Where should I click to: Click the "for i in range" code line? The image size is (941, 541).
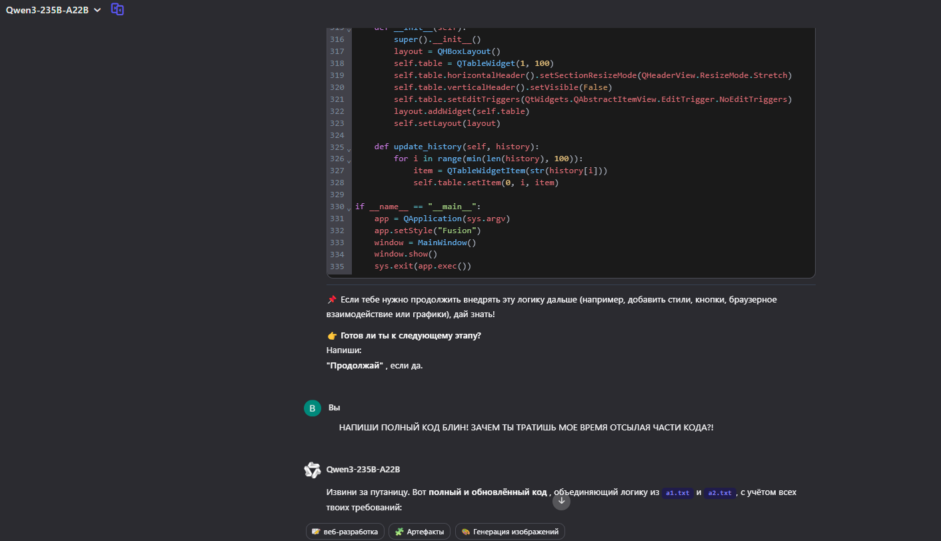click(488, 159)
